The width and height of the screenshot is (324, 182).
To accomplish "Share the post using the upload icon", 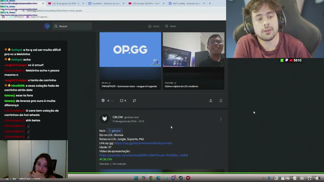I will (211, 100).
